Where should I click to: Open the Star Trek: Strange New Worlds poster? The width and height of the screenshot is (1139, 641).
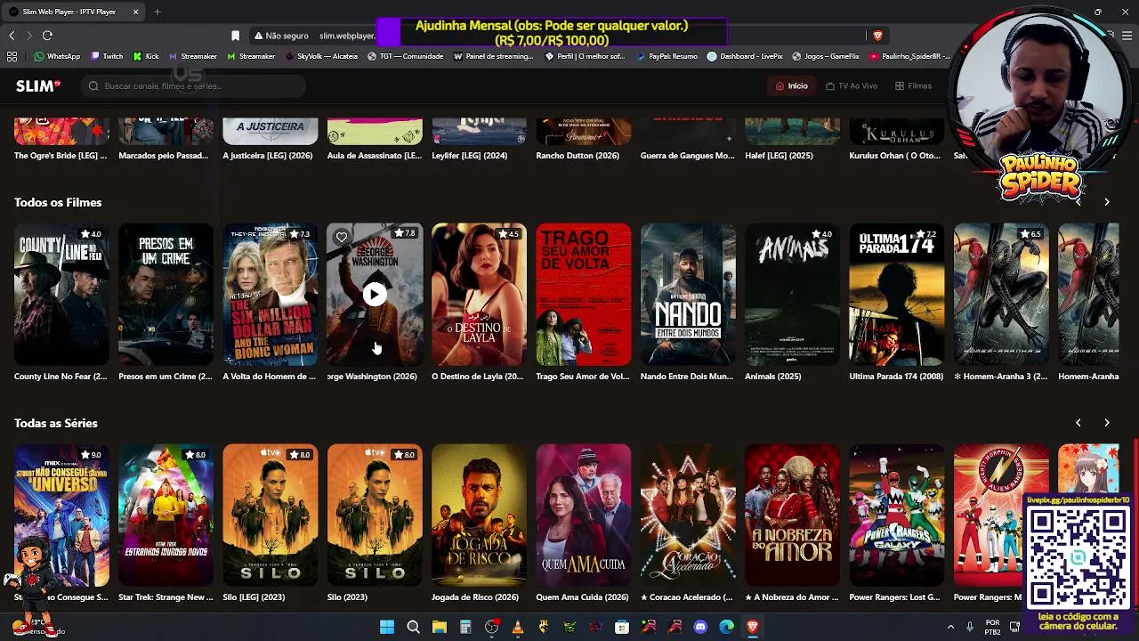point(166,515)
